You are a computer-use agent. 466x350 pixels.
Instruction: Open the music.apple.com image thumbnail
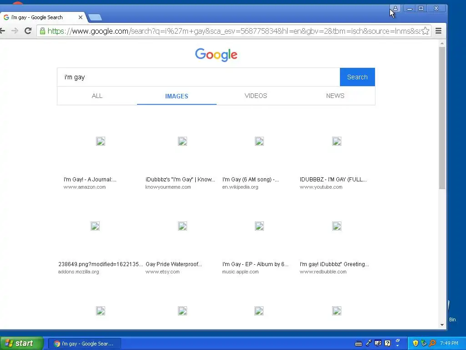tap(259, 226)
